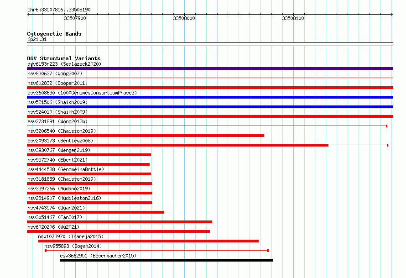The height and width of the screenshot is (278, 406).
Task: Select the red nsv2814907 Huddleston2016 bar
Action: click(89, 203)
